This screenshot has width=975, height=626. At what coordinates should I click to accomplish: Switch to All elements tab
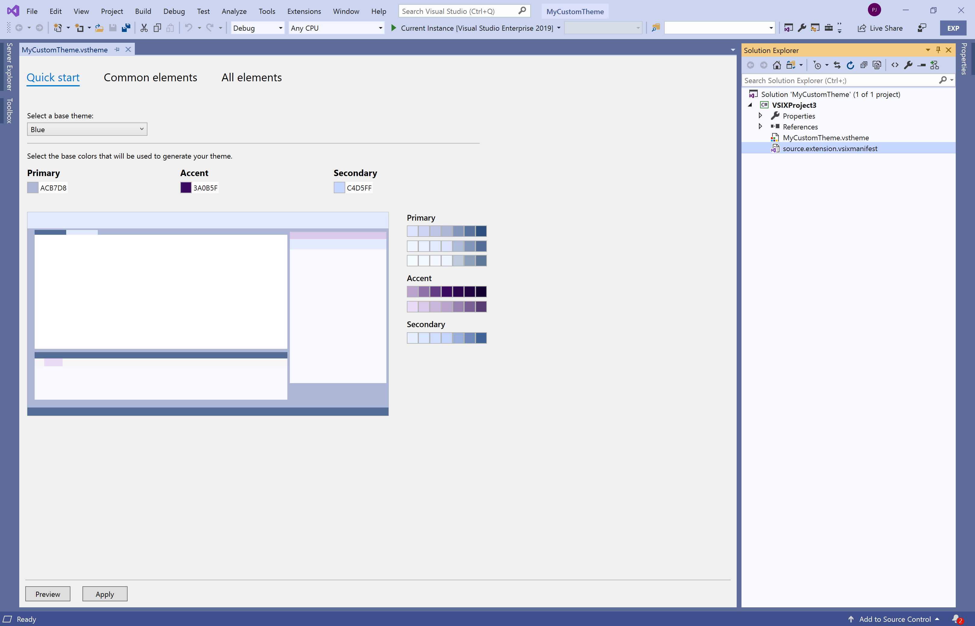(x=251, y=77)
